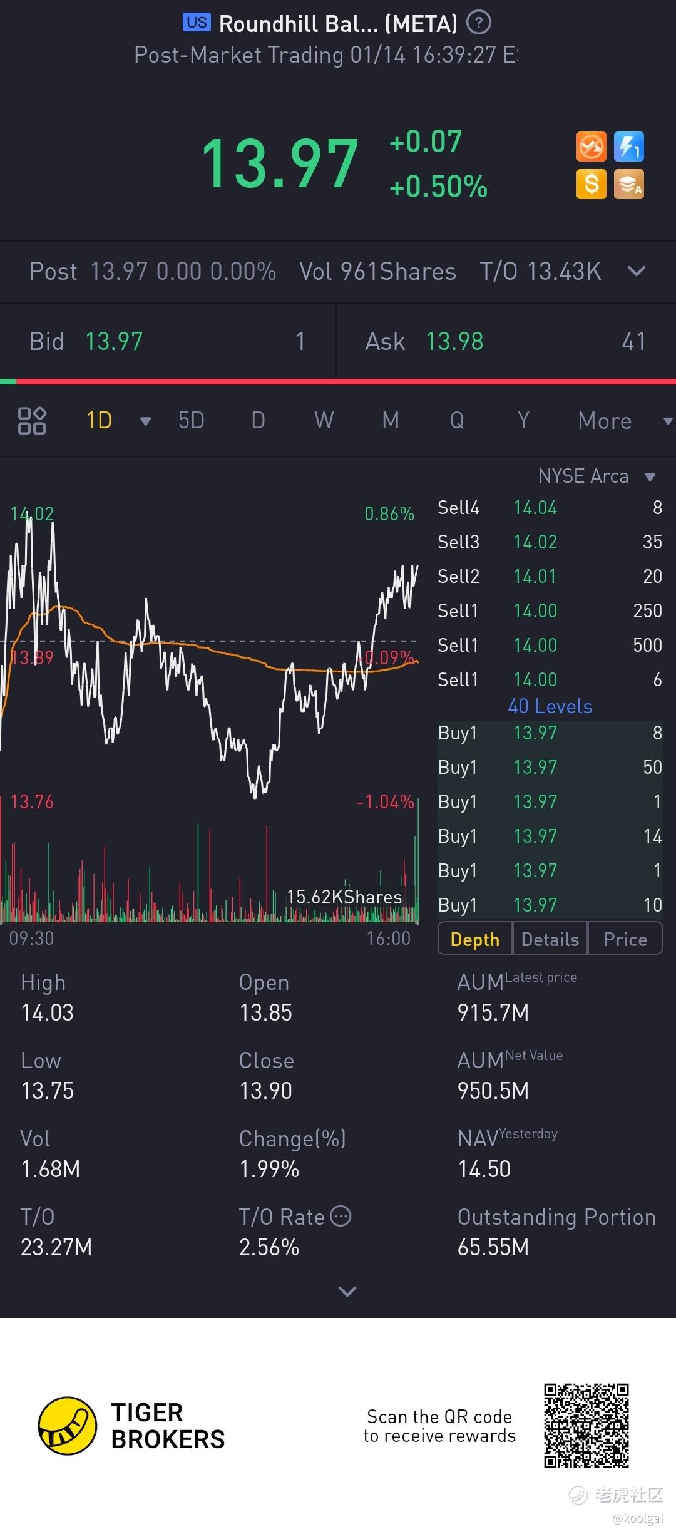Tap the help question-mark icon beside META
676x1534 pixels.
pyautogui.click(x=479, y=23)
